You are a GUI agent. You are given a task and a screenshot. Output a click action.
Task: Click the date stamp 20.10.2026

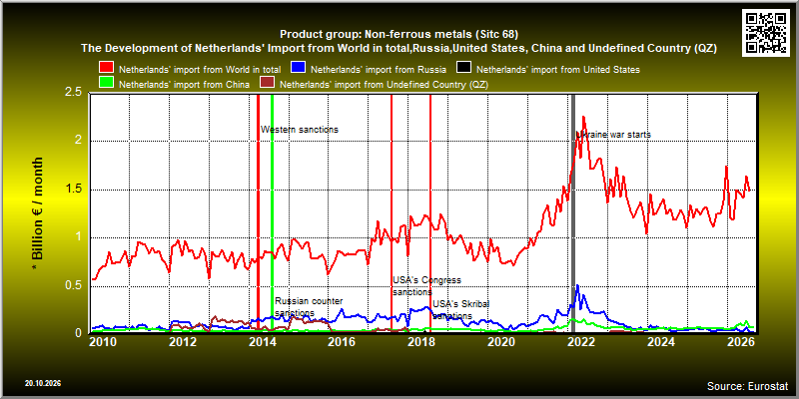click(42, 383)
